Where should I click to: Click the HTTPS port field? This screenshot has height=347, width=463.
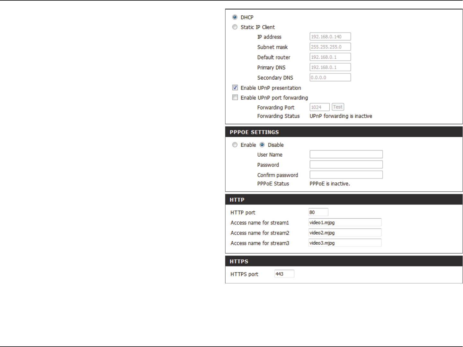pyautogui.click(x=284, y=274)
